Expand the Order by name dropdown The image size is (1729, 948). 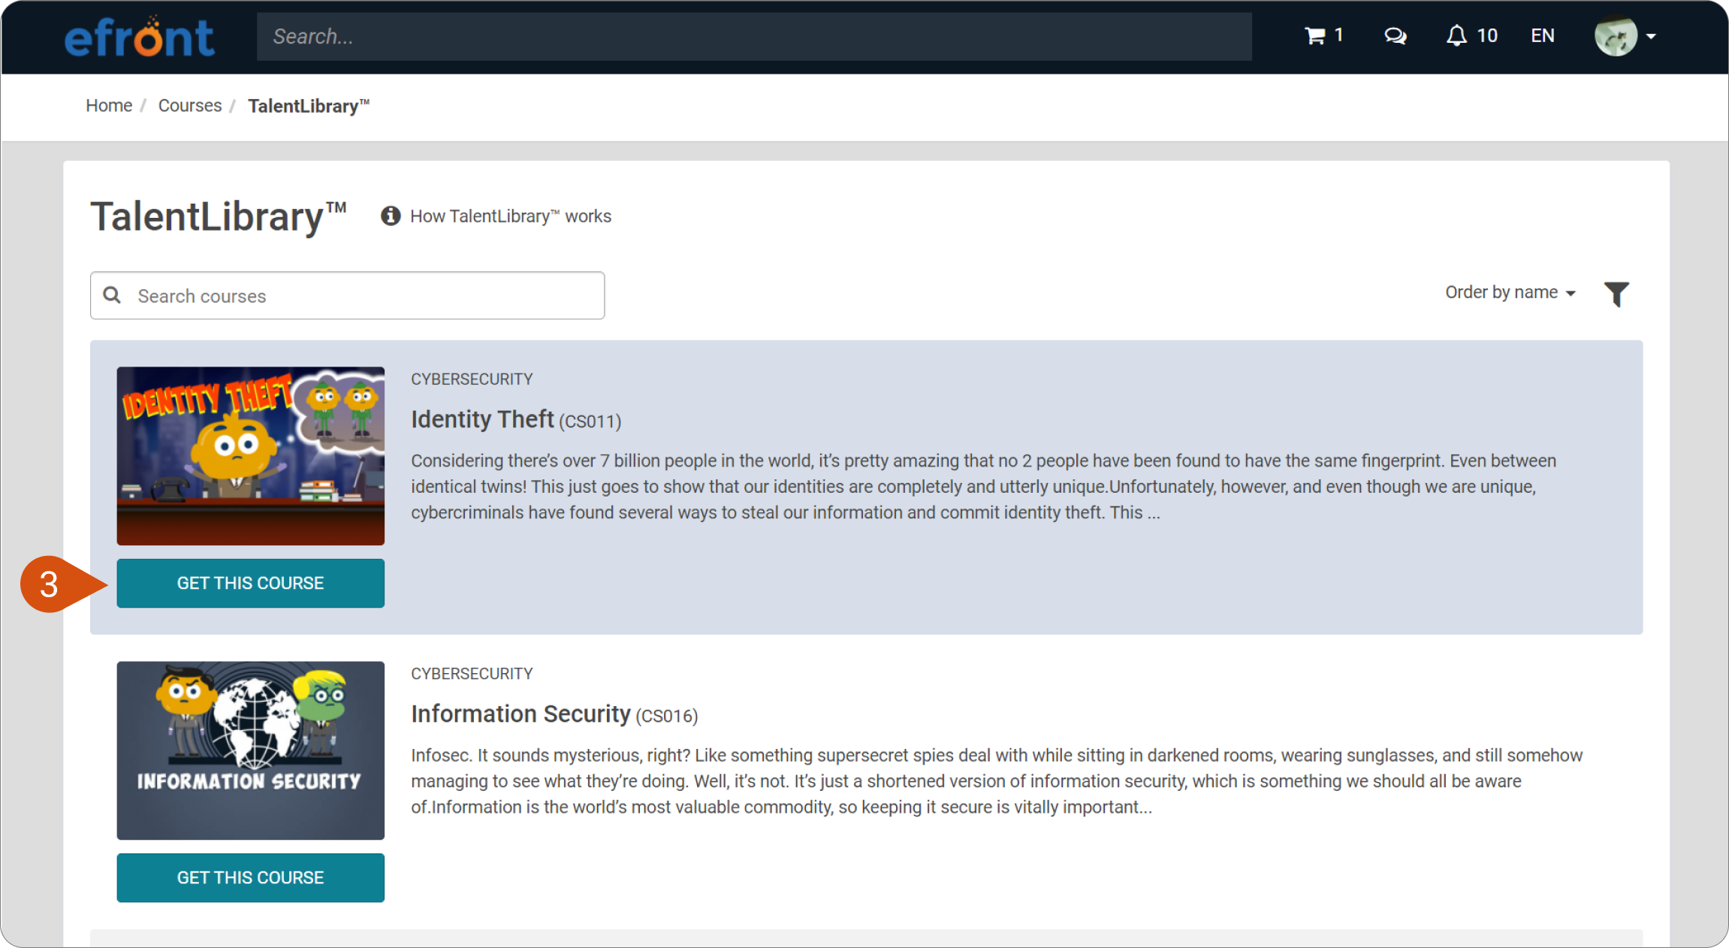[x=1511, y=292]
